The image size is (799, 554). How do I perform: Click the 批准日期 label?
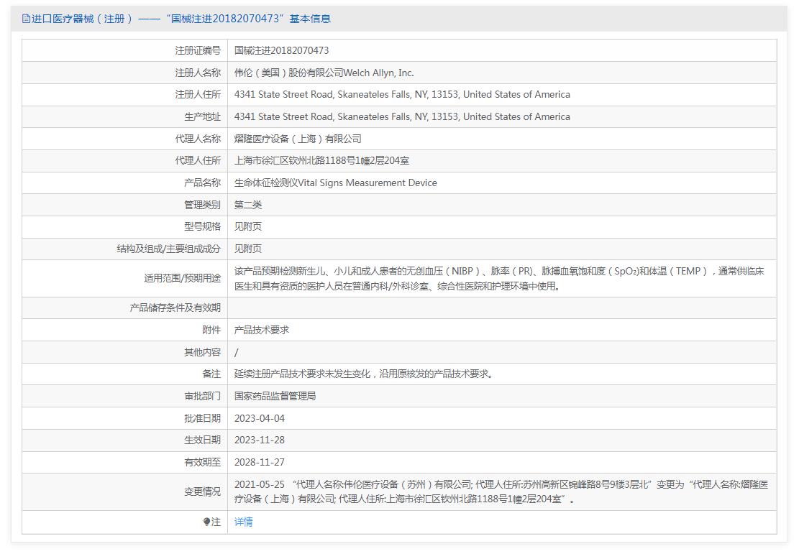click(x=202, y=419)
